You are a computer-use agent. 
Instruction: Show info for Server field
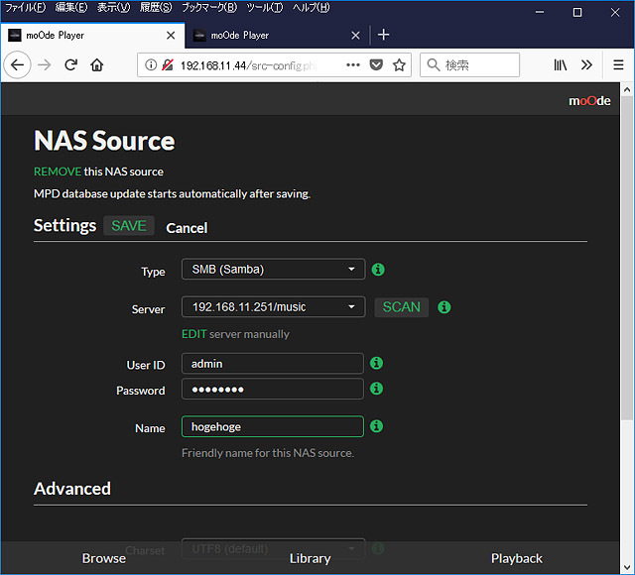tap(444, 307)
